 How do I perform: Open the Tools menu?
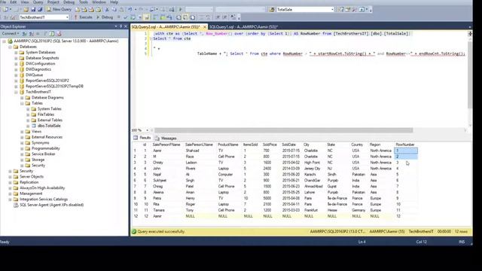coord(84,2)
